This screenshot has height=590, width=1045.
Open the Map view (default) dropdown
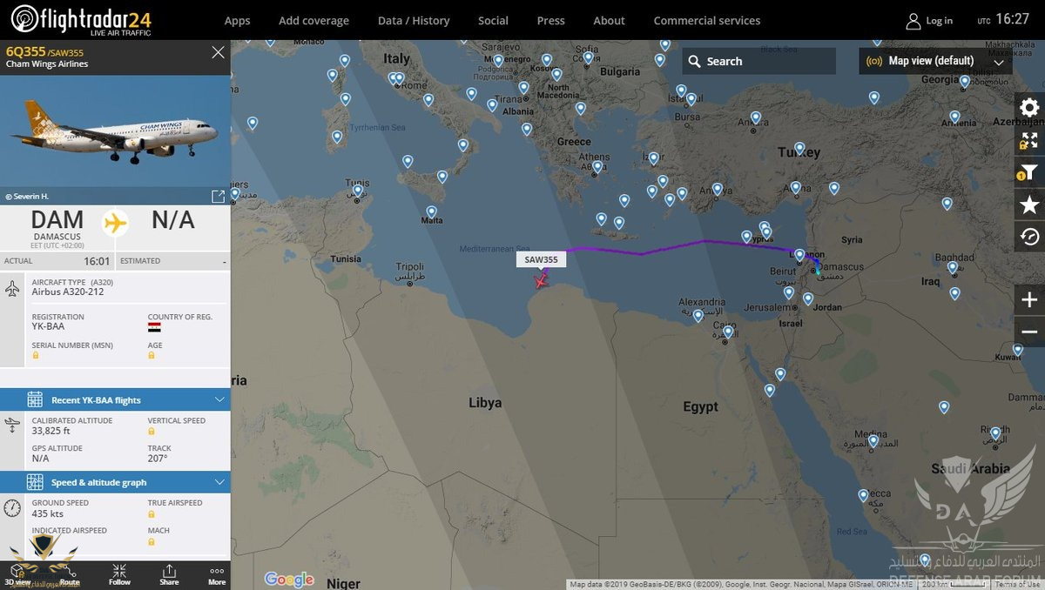pyautogui.click(x=934, y=61)
